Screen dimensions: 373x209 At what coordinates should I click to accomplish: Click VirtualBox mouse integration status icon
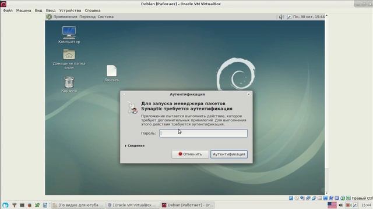click(x=343, y=198)
